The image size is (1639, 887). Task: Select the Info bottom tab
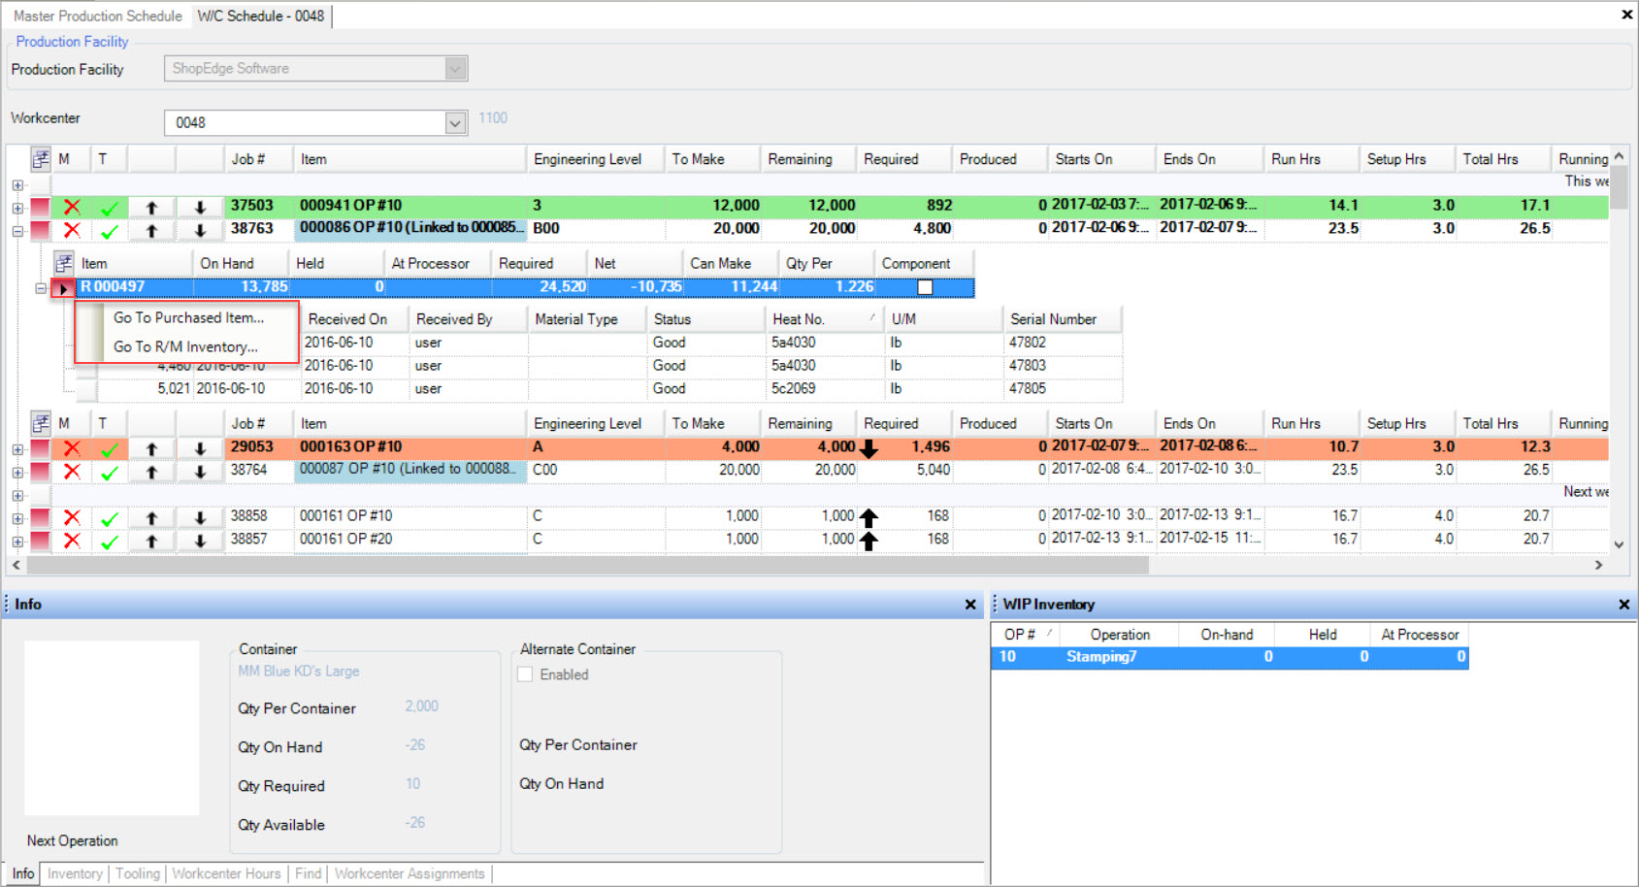click(x=23, y=873)
